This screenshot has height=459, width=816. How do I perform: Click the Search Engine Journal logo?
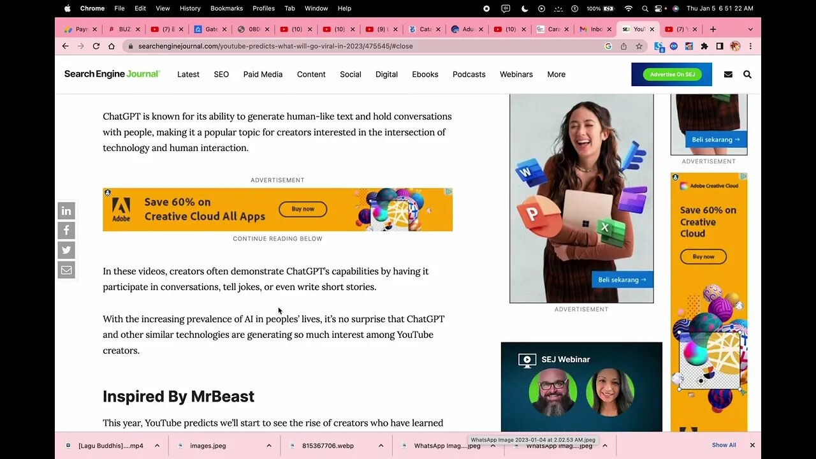click(112, 74)
